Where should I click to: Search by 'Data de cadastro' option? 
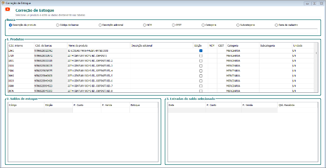286,25
